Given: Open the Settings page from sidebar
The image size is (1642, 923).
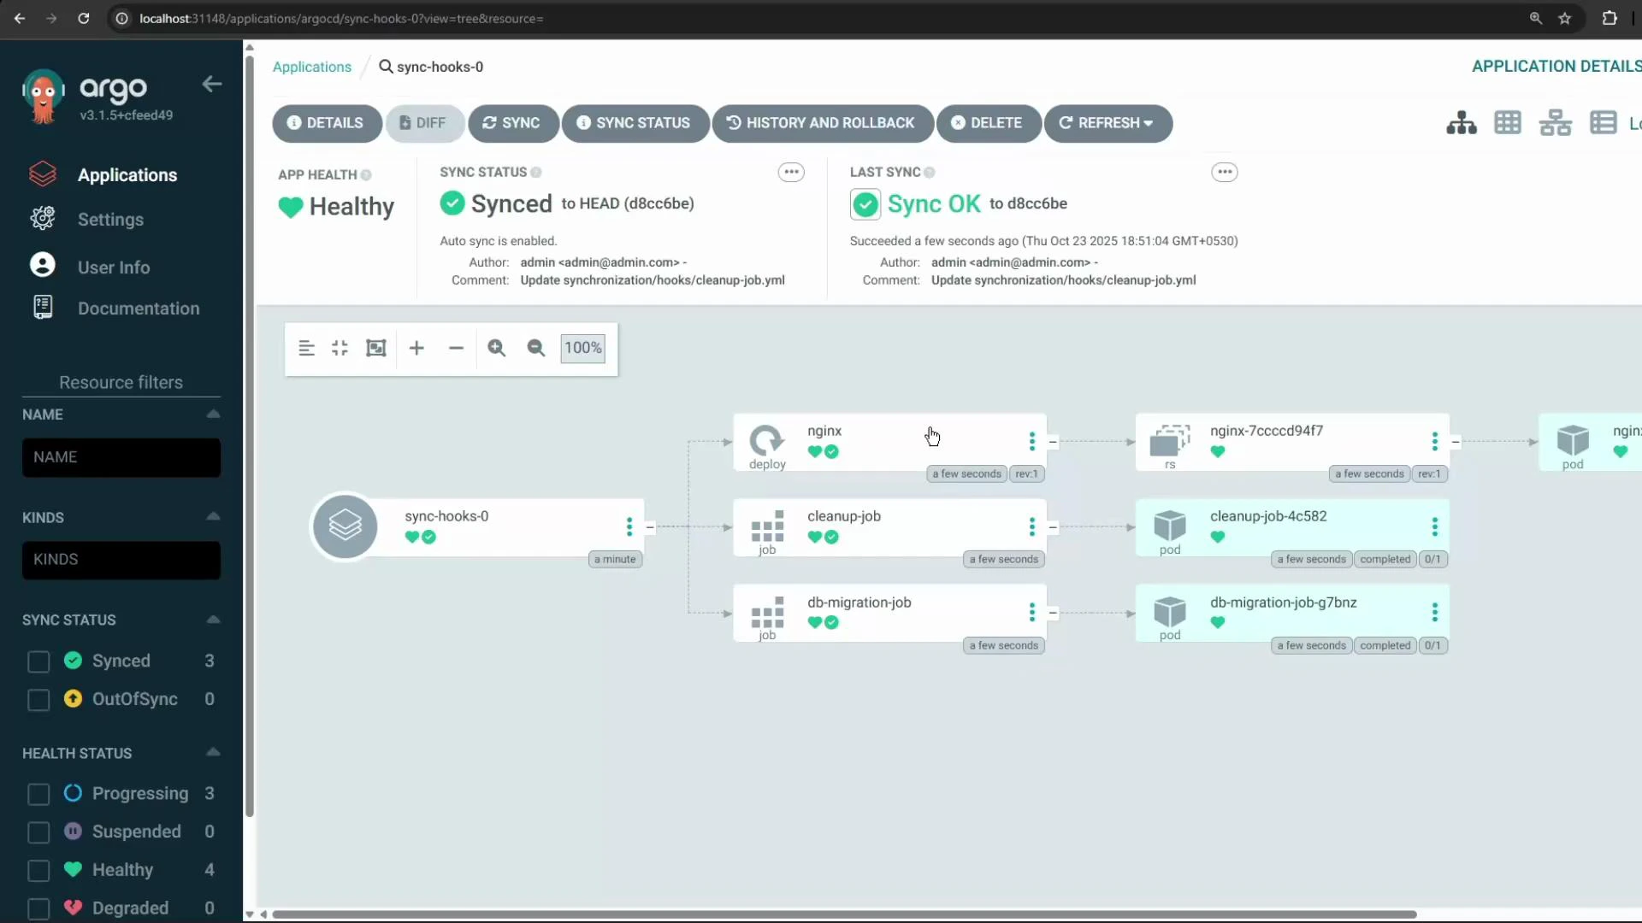Looking at the screenshot, I should [110, 219].
